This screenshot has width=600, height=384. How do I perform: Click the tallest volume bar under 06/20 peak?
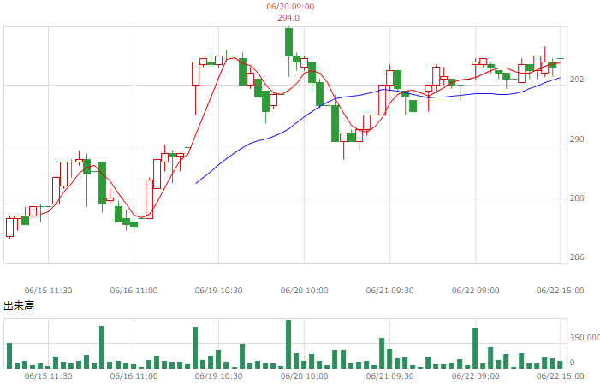point(288,344)
